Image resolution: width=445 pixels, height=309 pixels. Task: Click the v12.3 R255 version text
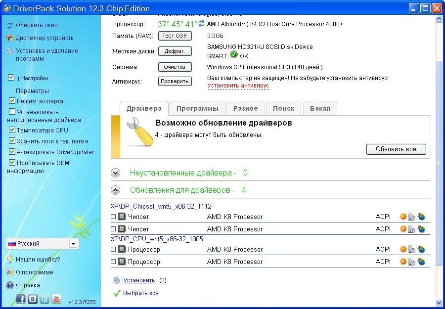click(x=82, y=302)
